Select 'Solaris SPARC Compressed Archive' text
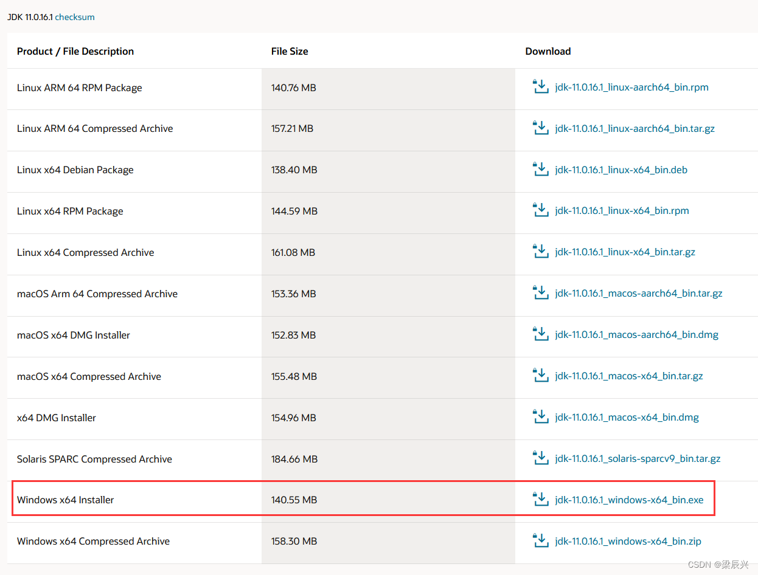Viewport: 758px width, 575px height. click(94, 459)
